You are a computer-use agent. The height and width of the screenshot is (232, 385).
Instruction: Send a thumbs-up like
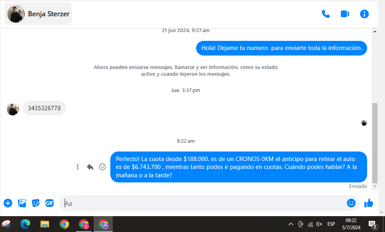[x=369, y=203]
